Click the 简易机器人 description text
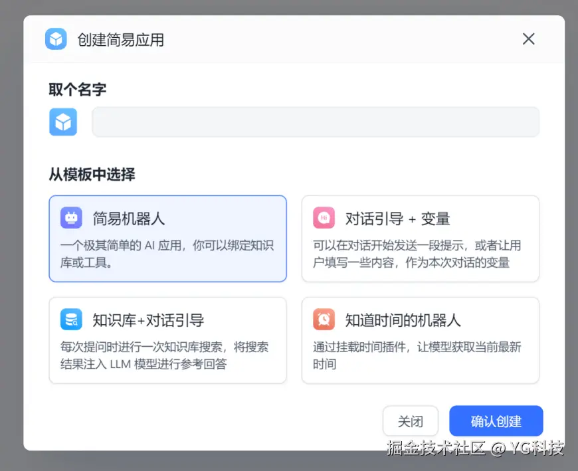This screenshot has height=471, width=578. click(167, 254)
